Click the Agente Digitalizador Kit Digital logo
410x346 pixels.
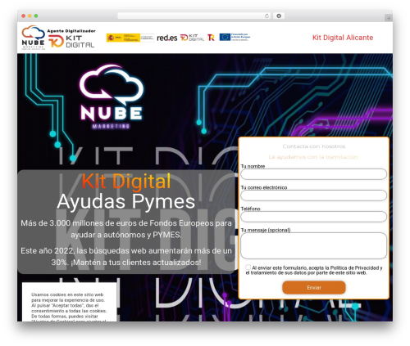[71, 38]
